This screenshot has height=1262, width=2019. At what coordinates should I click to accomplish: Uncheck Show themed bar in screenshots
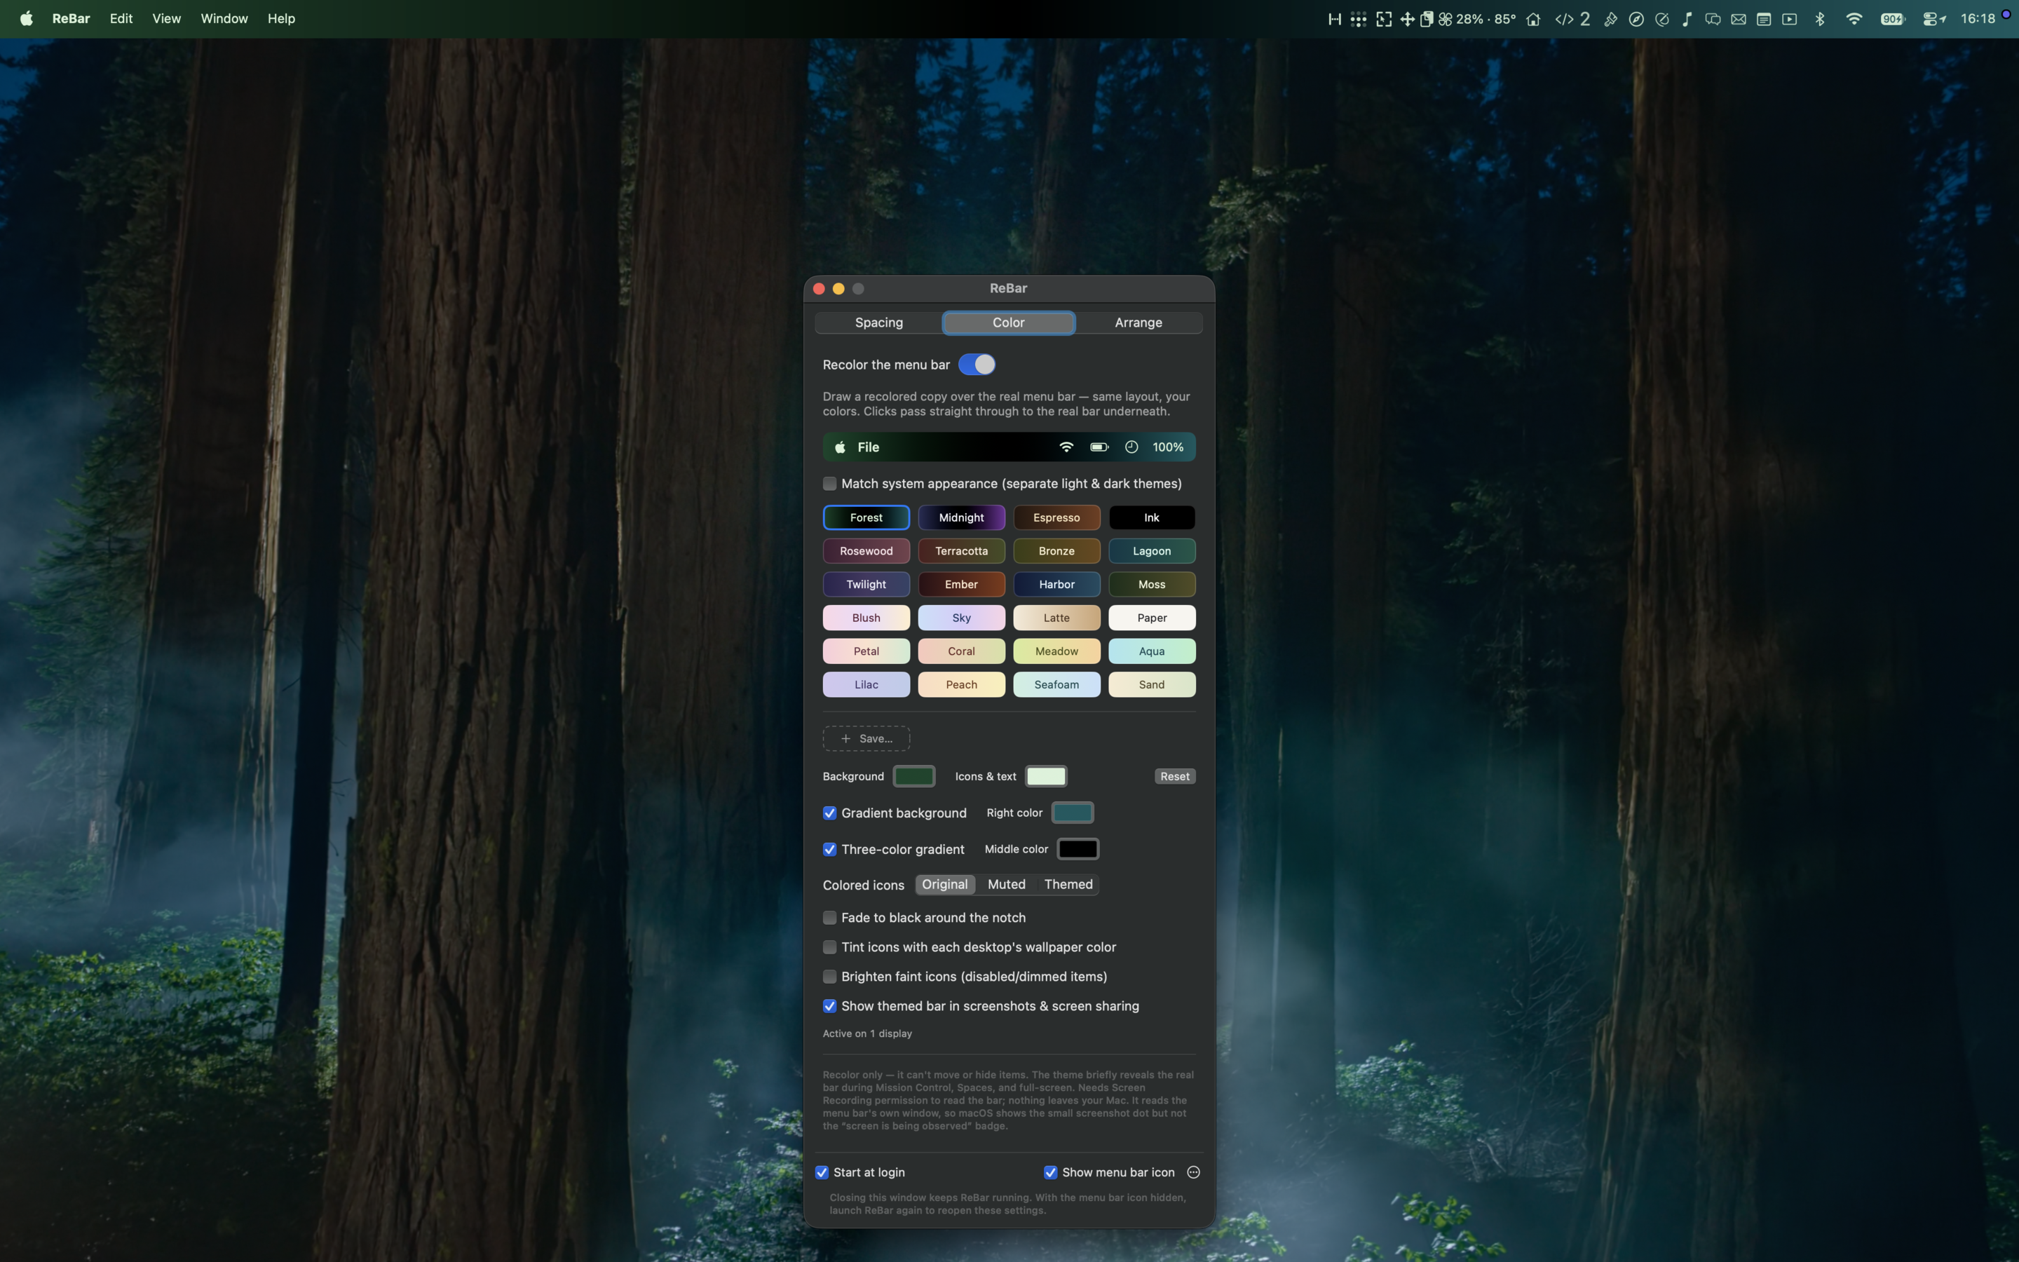[829, 1006]
